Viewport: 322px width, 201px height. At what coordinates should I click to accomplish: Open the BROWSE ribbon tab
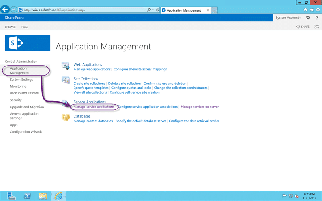coord(10,27)
